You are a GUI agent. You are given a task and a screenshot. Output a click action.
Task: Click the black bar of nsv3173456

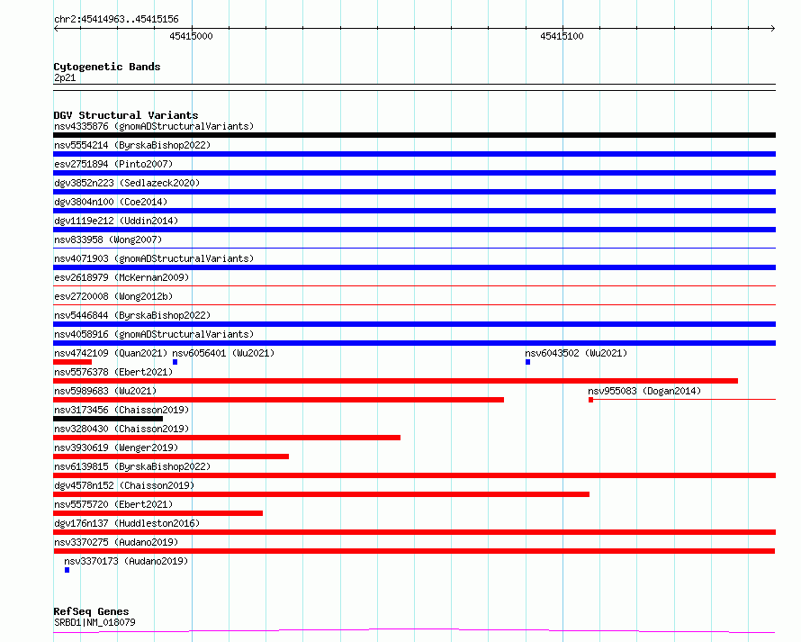108,419
